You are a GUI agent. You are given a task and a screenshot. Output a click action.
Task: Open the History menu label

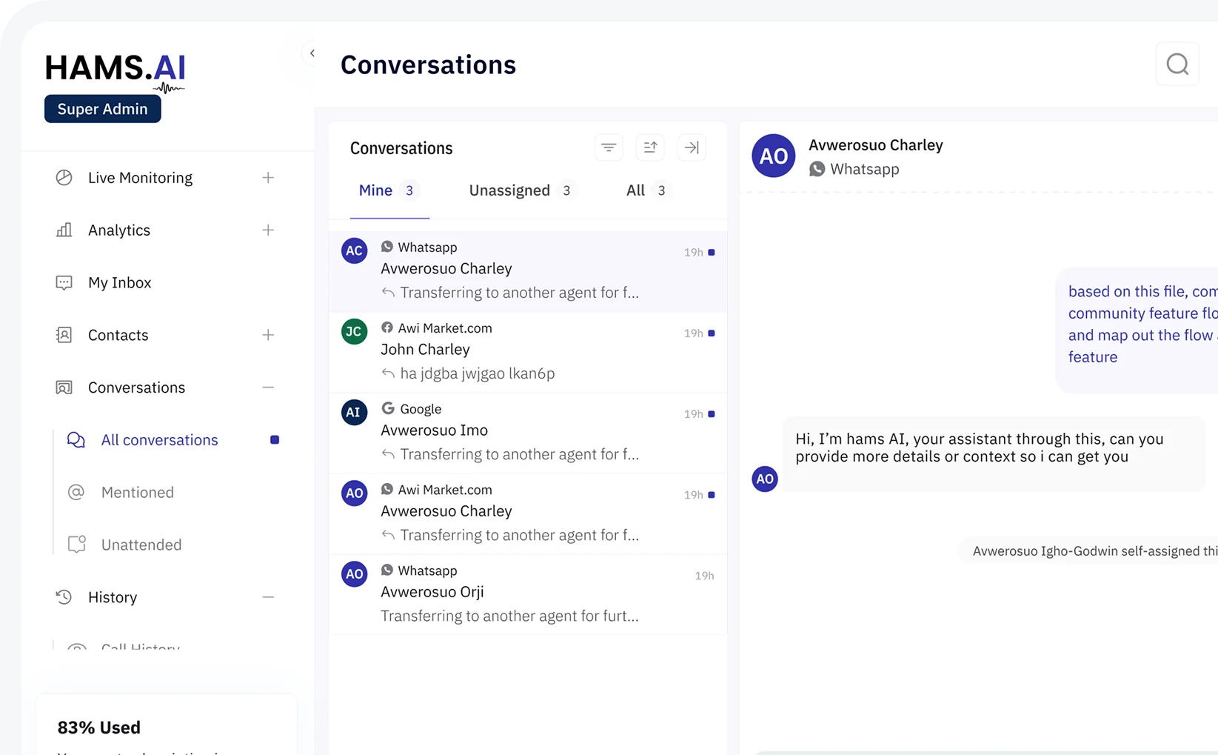pyautogui.click(x=113, y=597)
